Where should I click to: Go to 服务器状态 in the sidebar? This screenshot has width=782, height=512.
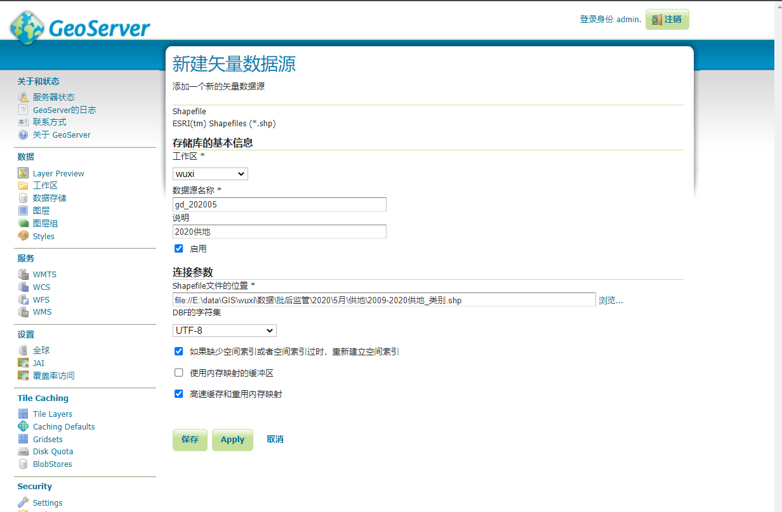[53, 97]
